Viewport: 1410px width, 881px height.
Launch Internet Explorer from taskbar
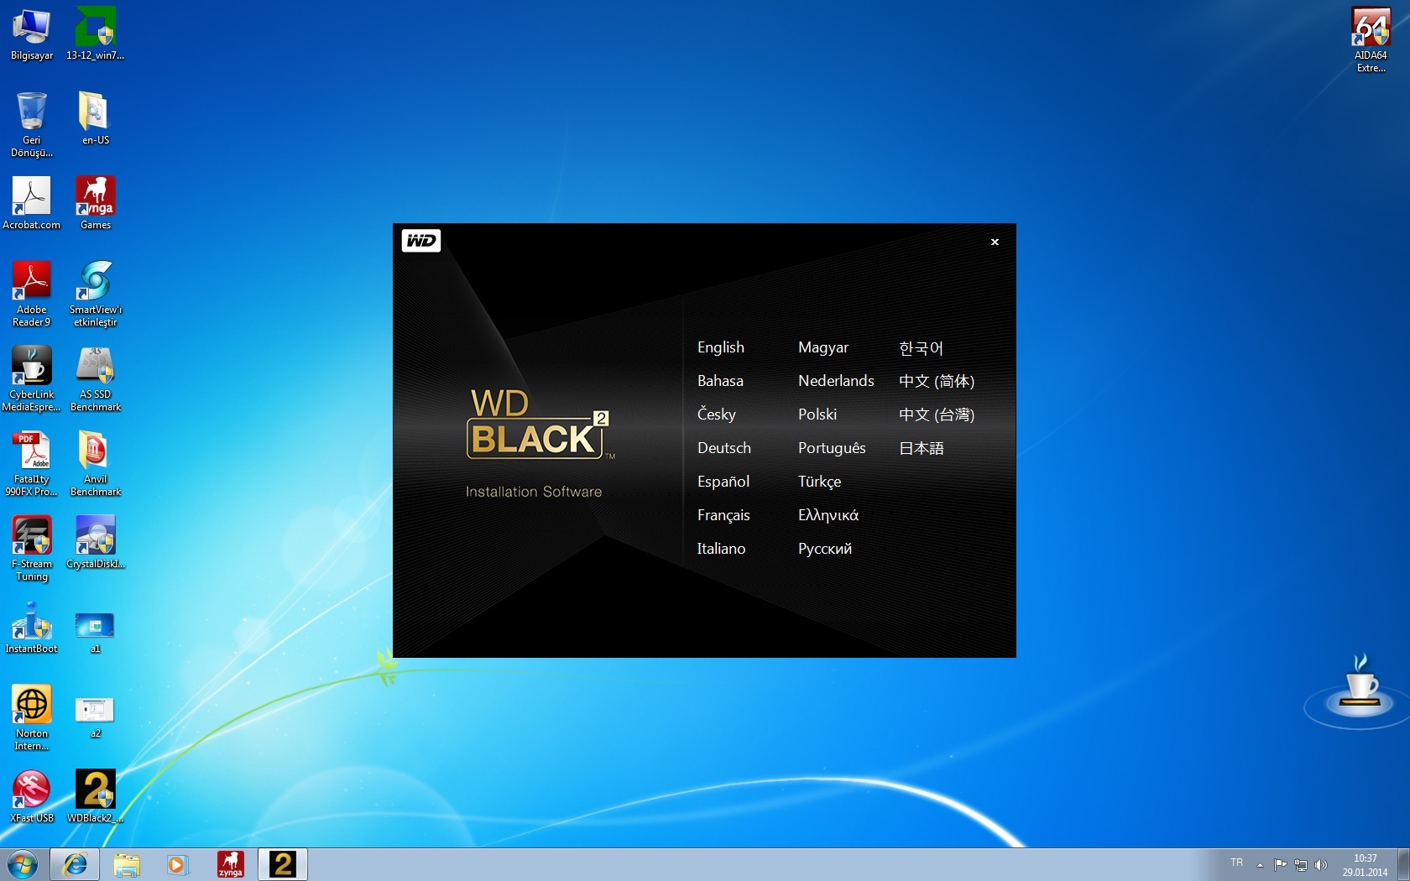[75, 864]
